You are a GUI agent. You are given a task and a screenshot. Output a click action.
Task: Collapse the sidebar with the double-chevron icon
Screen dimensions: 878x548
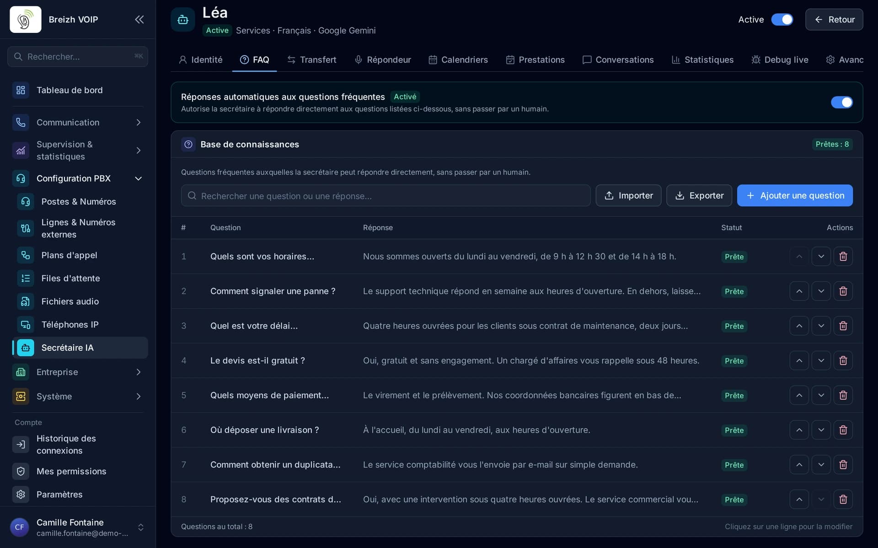coord(139,20)
